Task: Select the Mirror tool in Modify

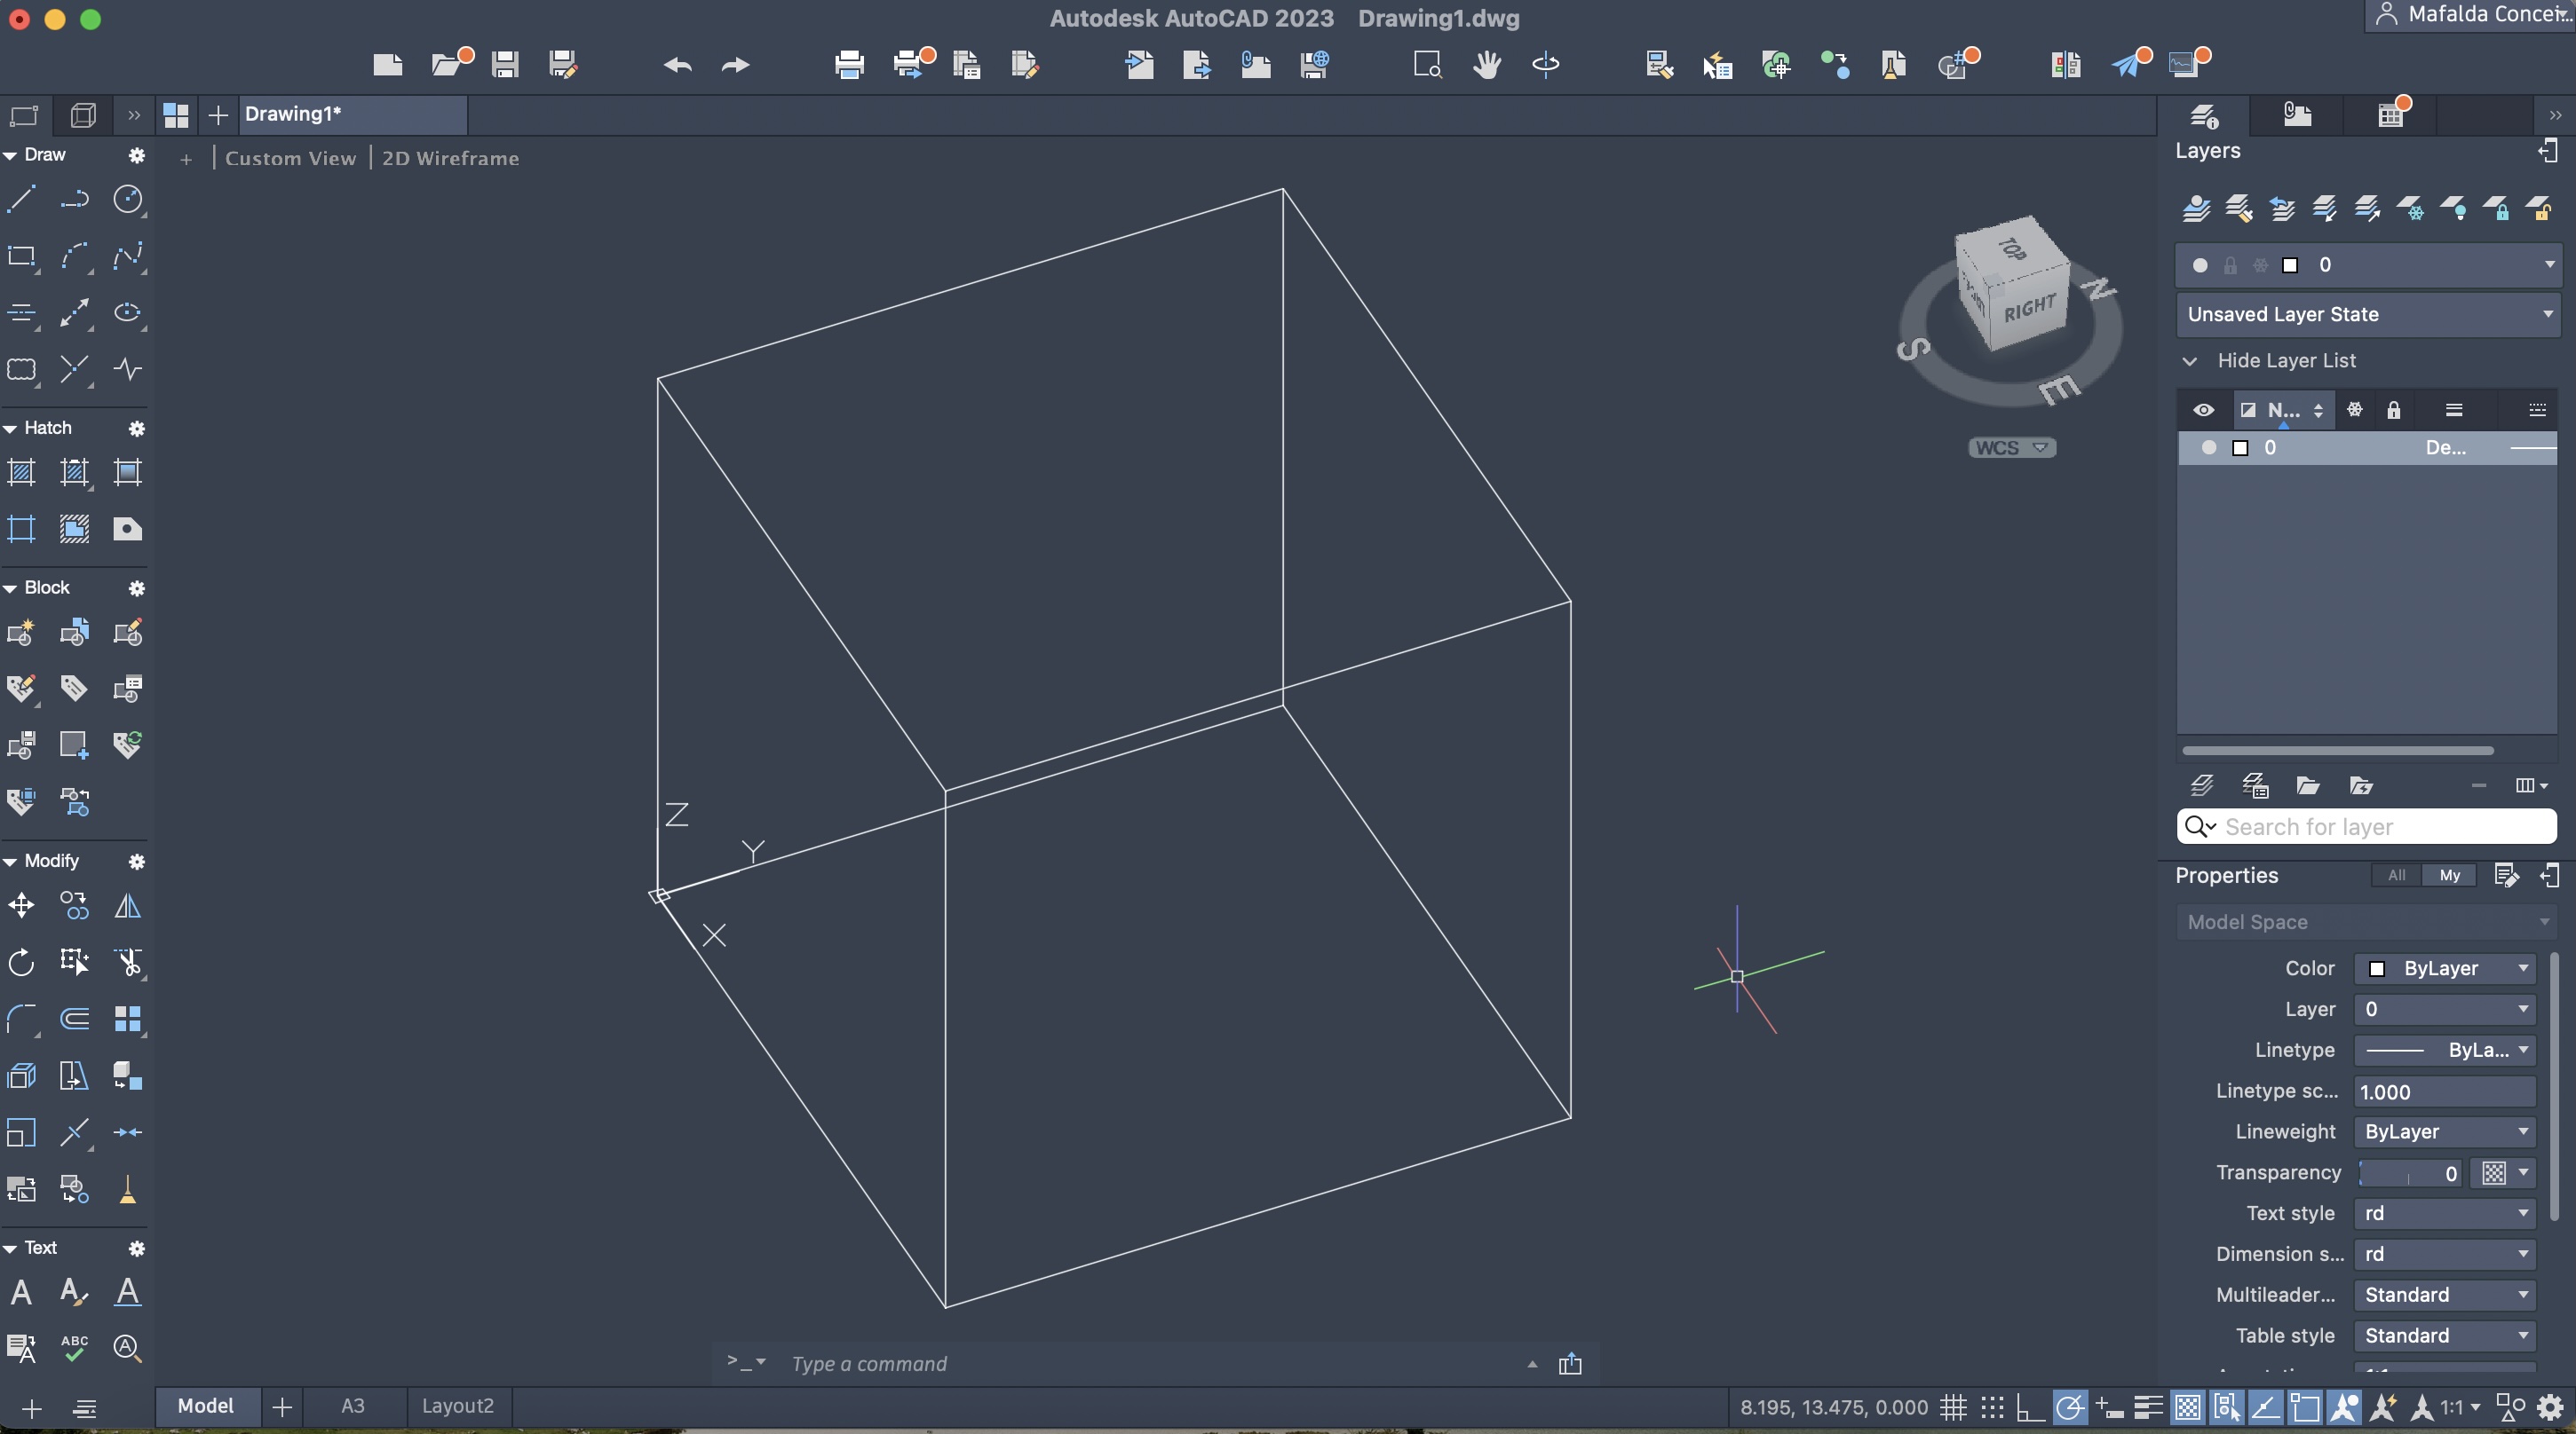Action: [x=127, y=905]
